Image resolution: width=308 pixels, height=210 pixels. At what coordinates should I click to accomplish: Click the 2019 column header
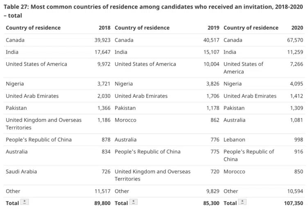point(213,28)
